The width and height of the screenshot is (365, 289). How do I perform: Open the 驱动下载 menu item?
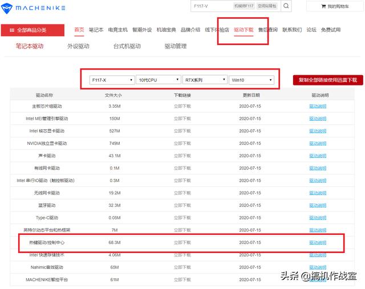point(244,30)
